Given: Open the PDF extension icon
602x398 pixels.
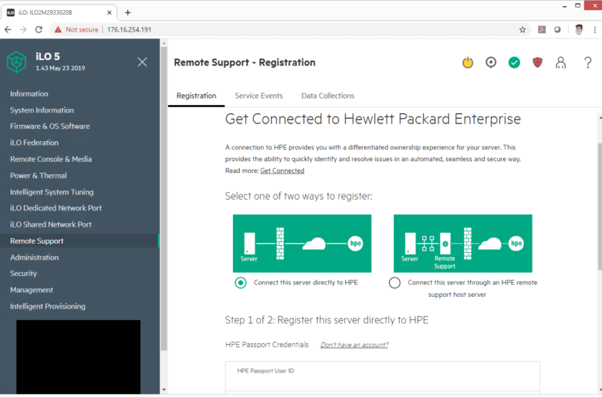Looking at the screenshot, I should coord(542,29).
